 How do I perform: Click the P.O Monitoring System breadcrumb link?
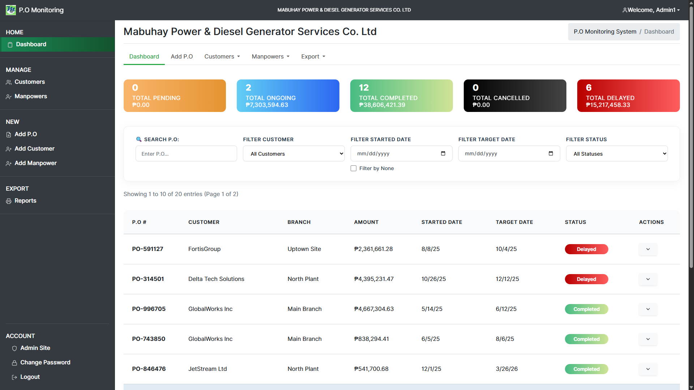(605, 32)
